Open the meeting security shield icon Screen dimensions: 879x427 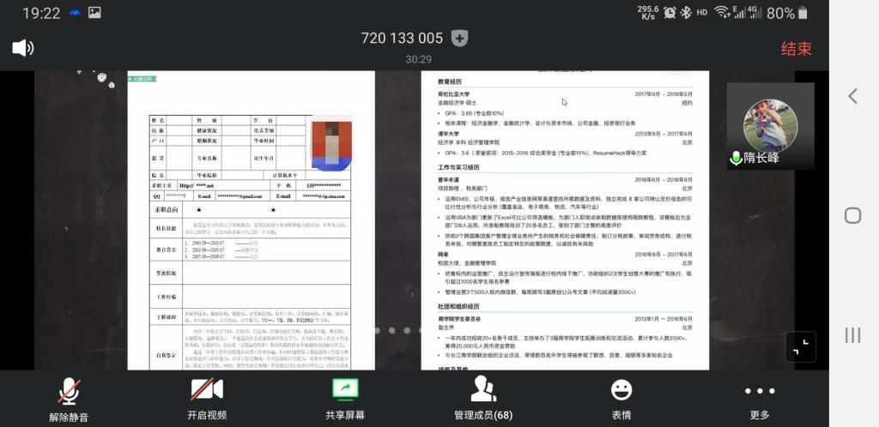pyautogui.click(x=460, y=38)
